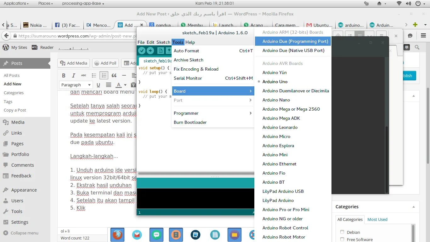Screen dimensions: 430x242
Task: Click the volume icon in top panel
Action: [x=408, y=3]
